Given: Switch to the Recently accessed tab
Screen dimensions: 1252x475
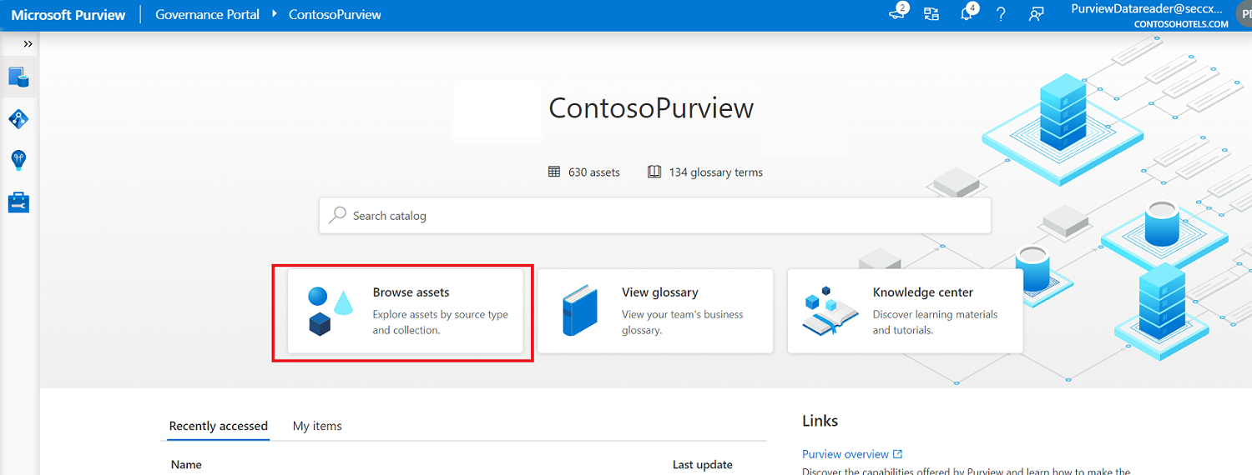Looking at the screenshot, I should tap(218, 426).
